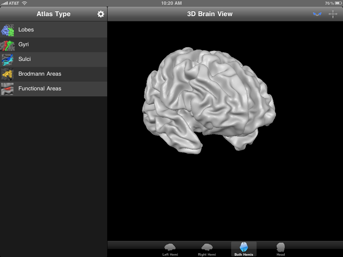Select the Lobes atlas label
This screenshot has height=257, width=343.
(x=26, y=30)
